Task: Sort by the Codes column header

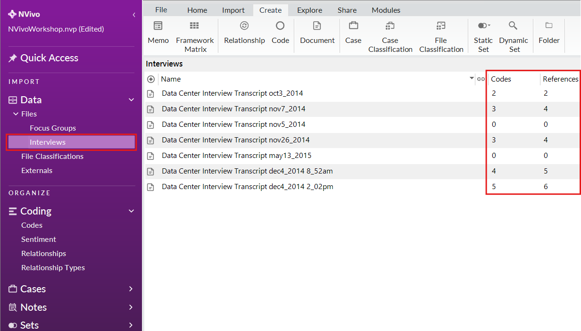Action: point(501,79)
